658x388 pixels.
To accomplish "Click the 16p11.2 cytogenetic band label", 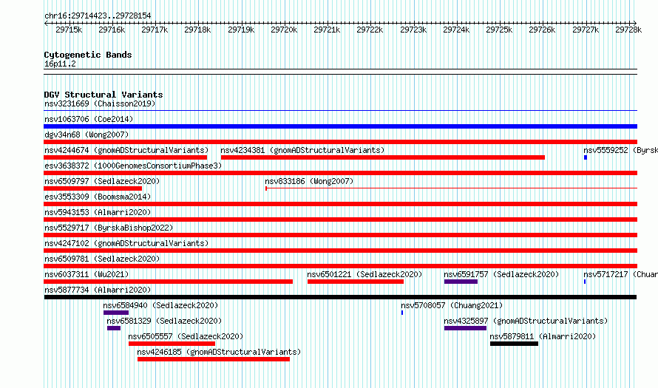I will pyautogui.click(x=60, y=64).
